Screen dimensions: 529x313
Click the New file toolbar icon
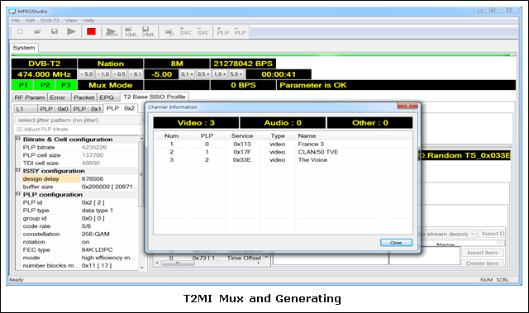pos(20,31)
